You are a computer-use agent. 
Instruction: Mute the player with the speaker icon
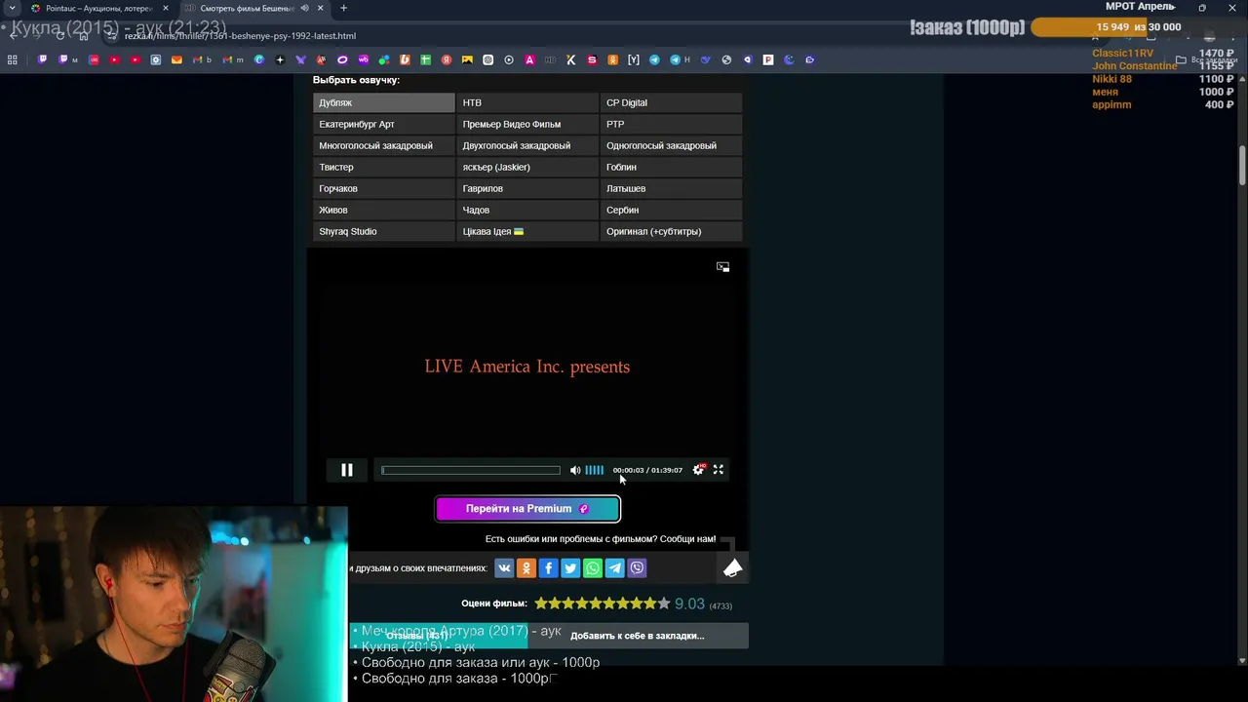[575, 470]
